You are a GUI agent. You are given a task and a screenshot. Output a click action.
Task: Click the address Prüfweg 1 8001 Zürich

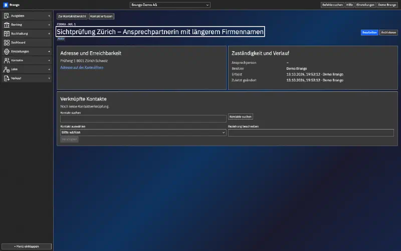[84, 61]
